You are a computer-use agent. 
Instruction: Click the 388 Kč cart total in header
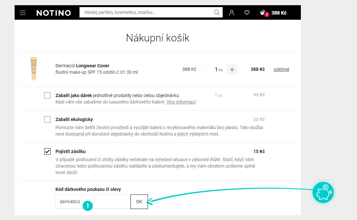coord(279,13)
